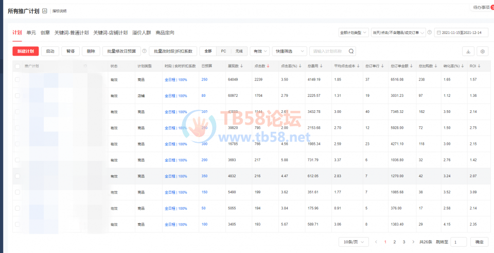Open the calendar icon in date range field
Image resolution: width=494 pixels, height=253 pixels.
pos(439,32)
